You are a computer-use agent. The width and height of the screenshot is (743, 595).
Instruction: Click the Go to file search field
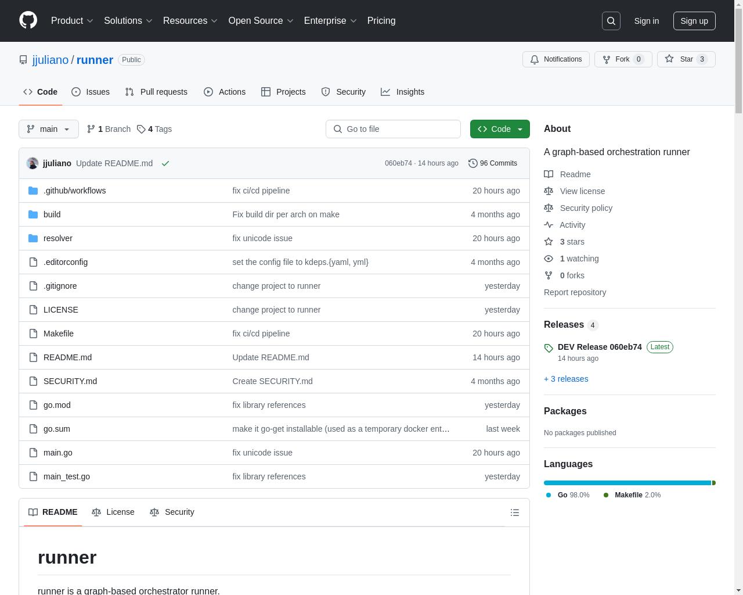pyautogui.click(x=393, y=129)
